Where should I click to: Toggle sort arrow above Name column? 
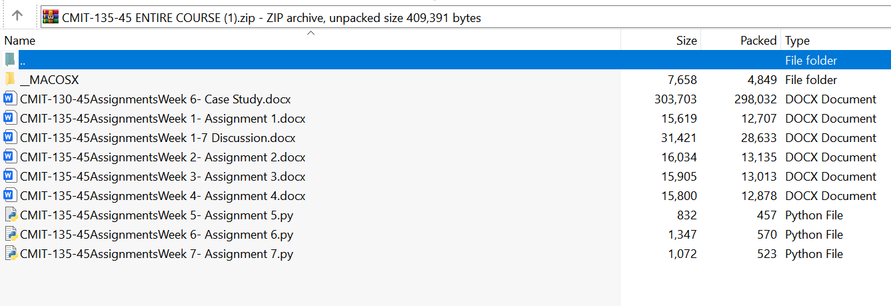point(310,33)
